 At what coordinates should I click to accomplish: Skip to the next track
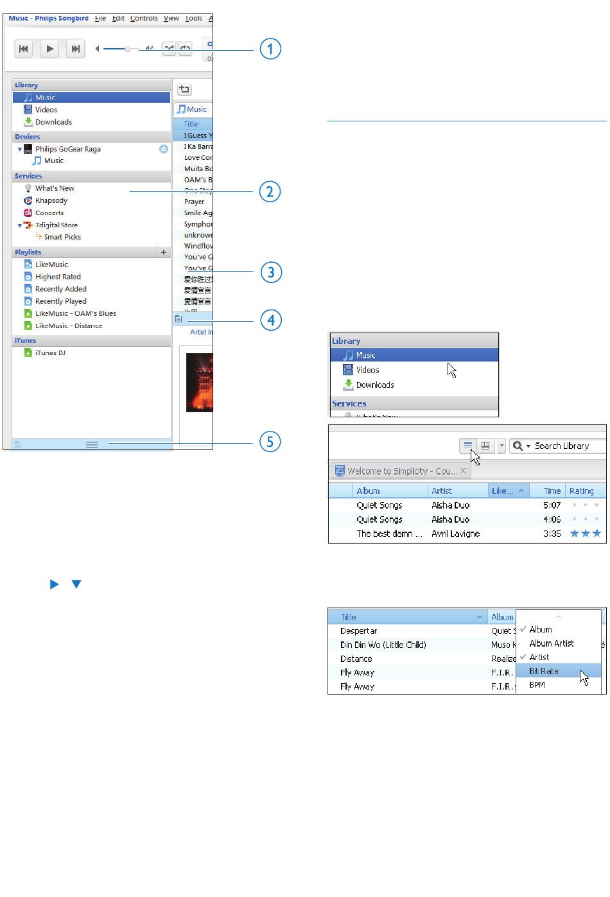point(75,49)
